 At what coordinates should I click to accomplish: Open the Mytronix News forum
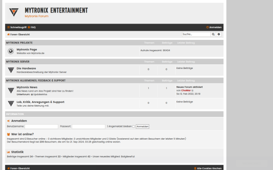coord(27,87)
